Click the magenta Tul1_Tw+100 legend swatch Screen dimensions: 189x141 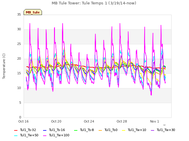click(45, 136)
